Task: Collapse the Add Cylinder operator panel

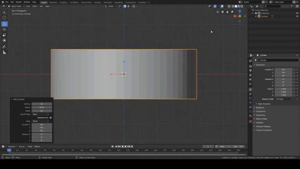Action: tap(12, 99)
